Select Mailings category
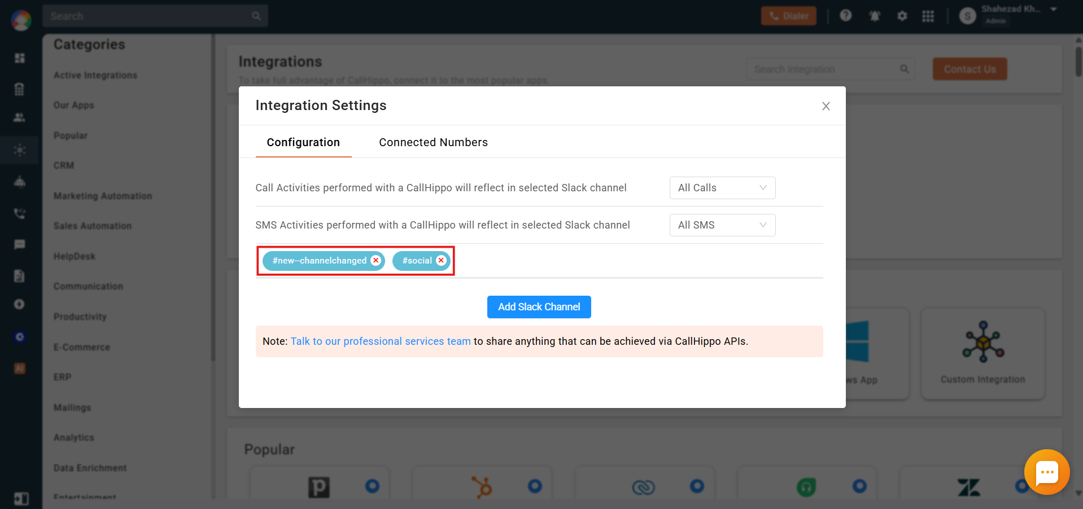The image size is (1083, 509). pos(72,407)
